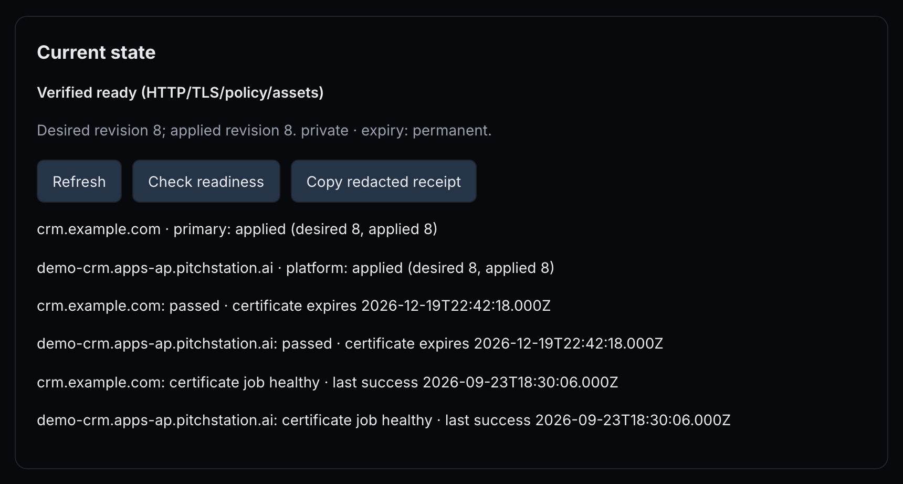
Task: Click the Refresh button
Action: coord(79,181)
